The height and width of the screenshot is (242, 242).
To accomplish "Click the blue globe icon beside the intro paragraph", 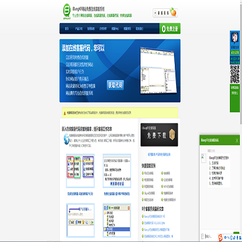I will [x=67, y=139].
